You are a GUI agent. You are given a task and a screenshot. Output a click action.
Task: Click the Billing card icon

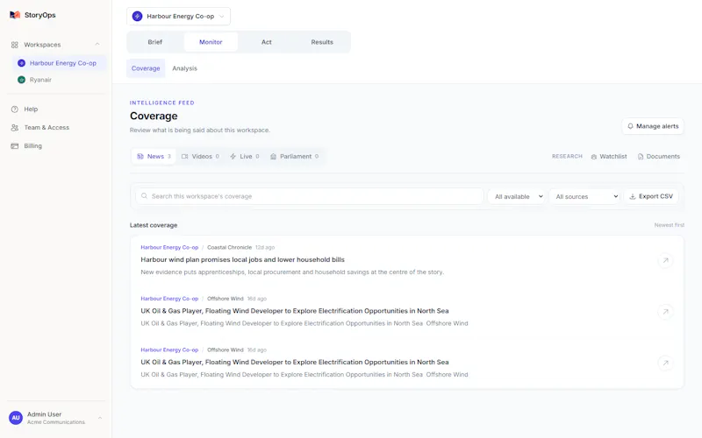coord(15,145)
